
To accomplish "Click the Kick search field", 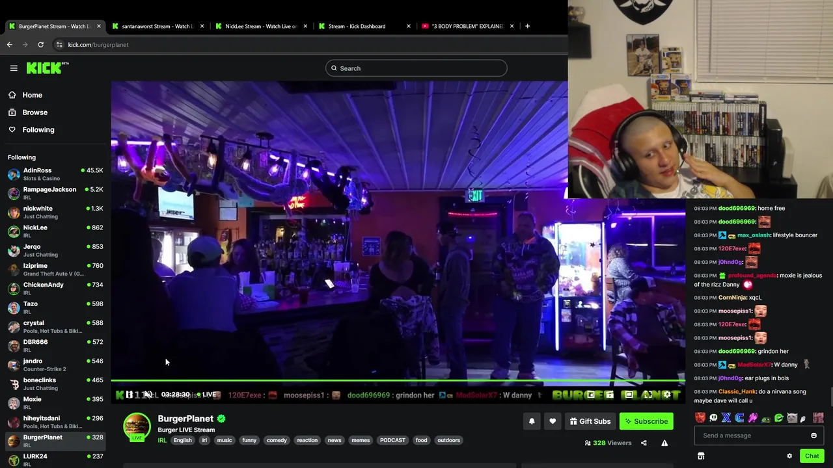I will (416, 68).
